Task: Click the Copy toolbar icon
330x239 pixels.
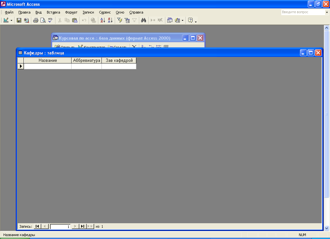Action: 67,20
